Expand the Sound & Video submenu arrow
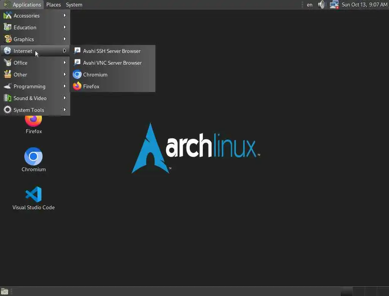This screenshot has width=389, height=296. pos(65,98)
